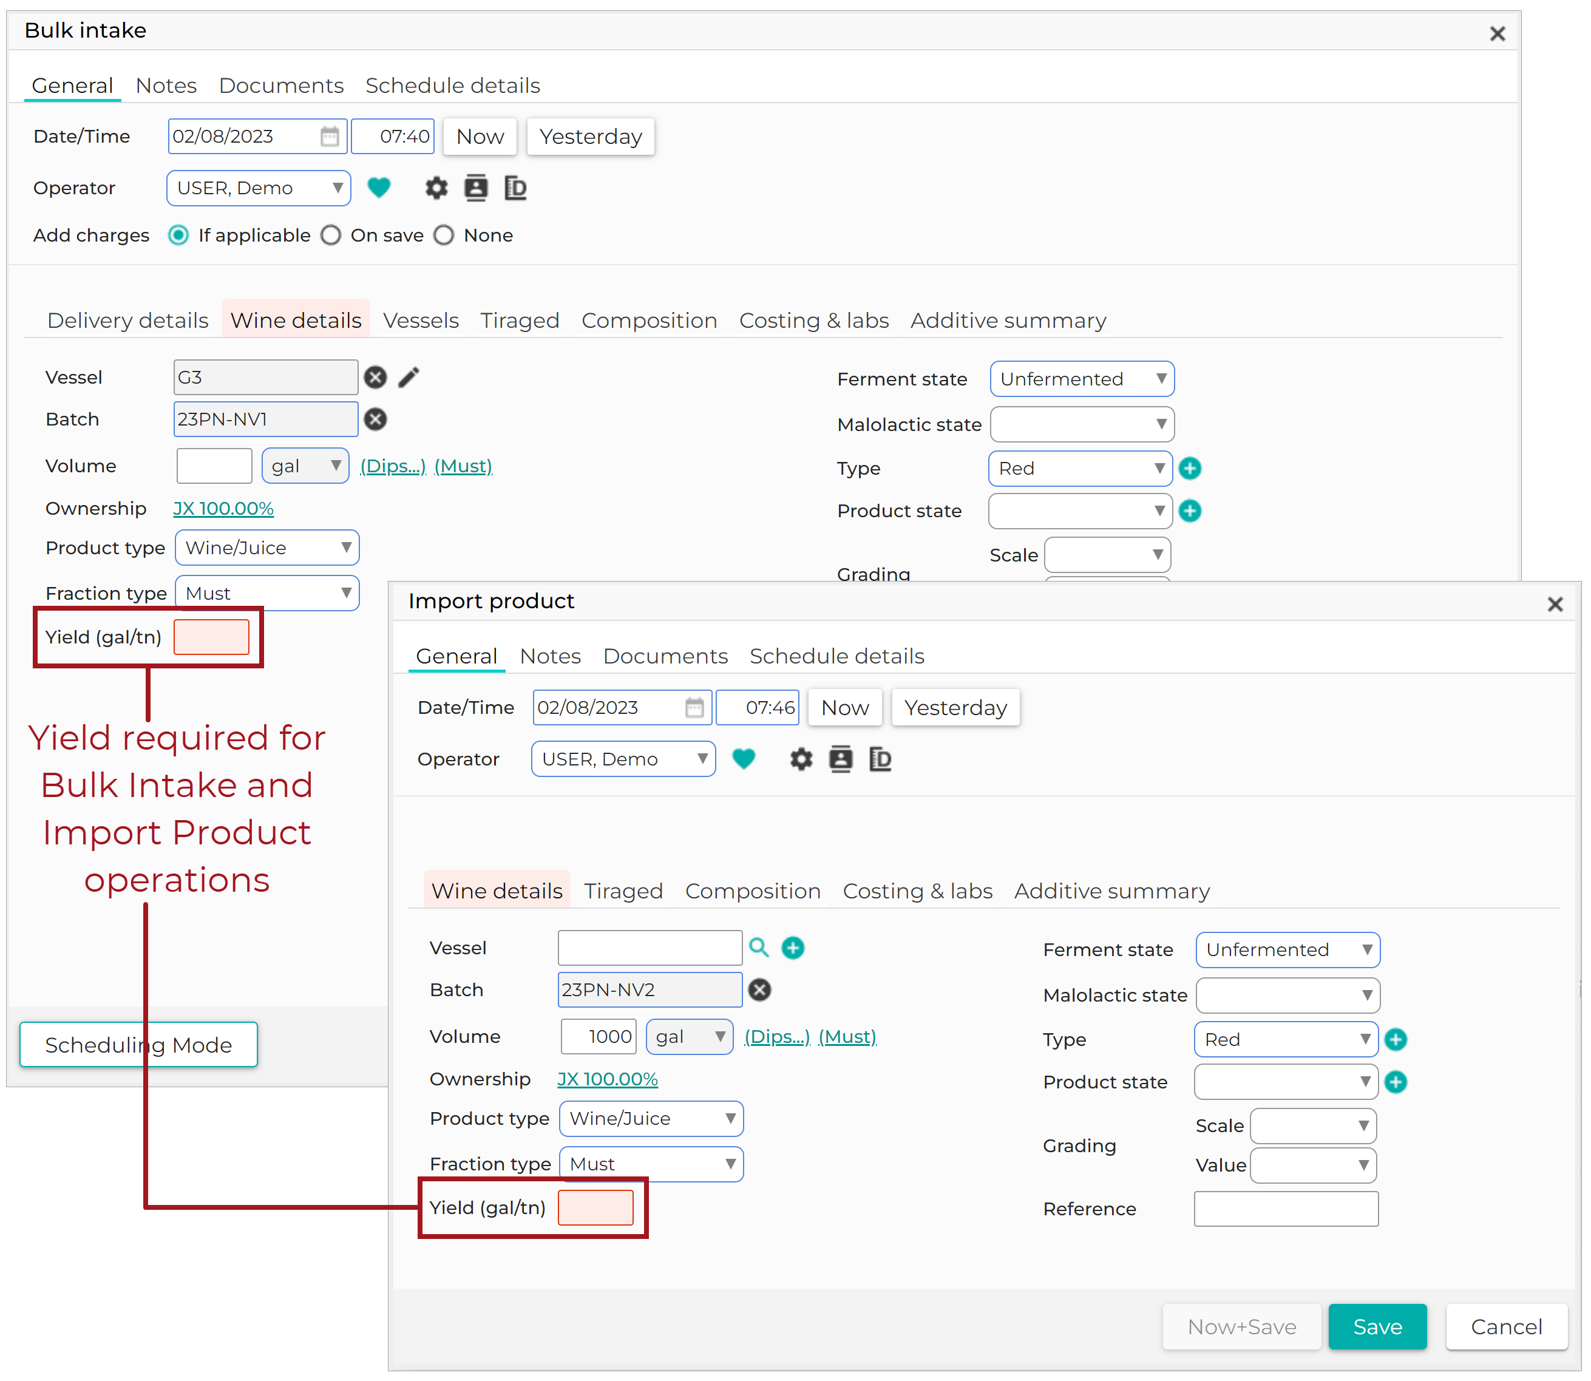The height and width of the screenshot is (1381, 1591).
Task: Open the Fraction type dropdown in Bulk intake
Action: click(267, 594)
